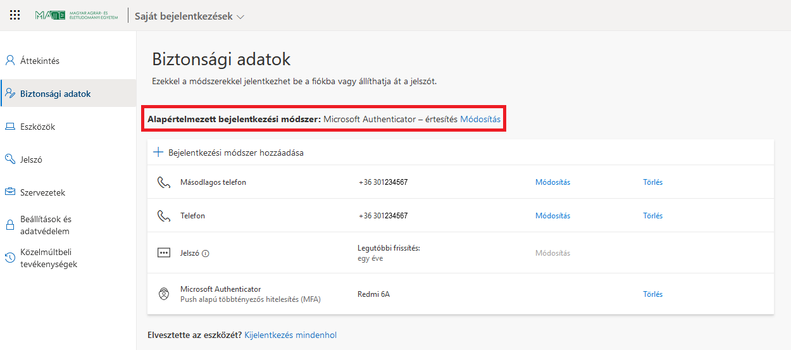Click Bejelentkezési módszer hozzáadása

(x=235, y=153)
